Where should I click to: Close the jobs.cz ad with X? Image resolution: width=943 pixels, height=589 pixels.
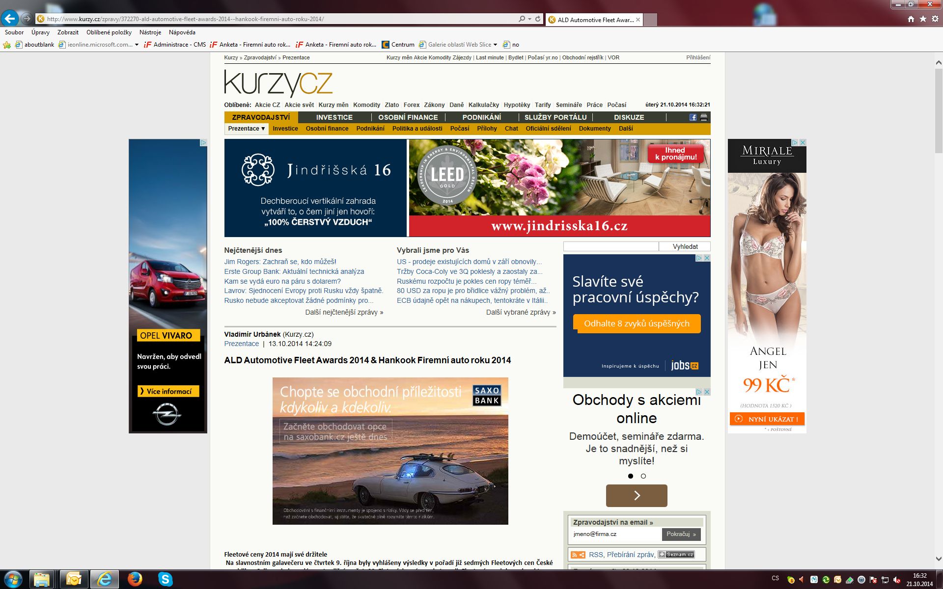tap(707, 258)
